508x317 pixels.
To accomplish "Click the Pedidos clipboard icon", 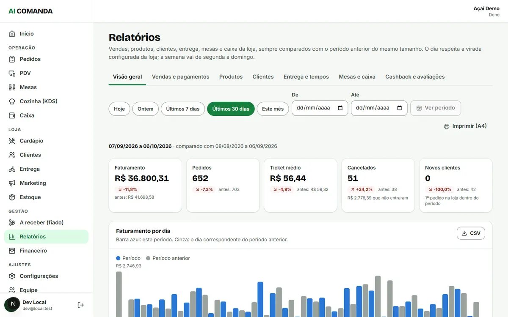I will tap(12, 59).
